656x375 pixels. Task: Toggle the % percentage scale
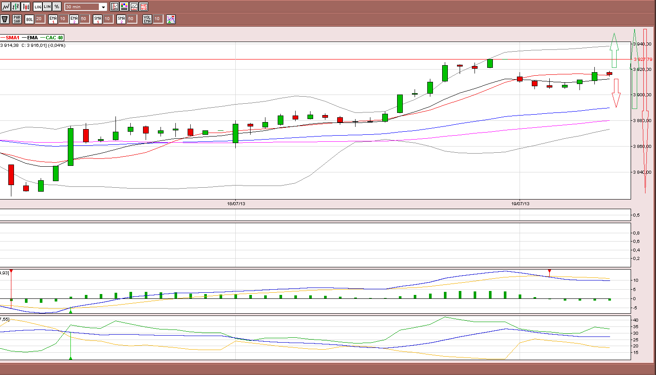click(x=57, y=7)
